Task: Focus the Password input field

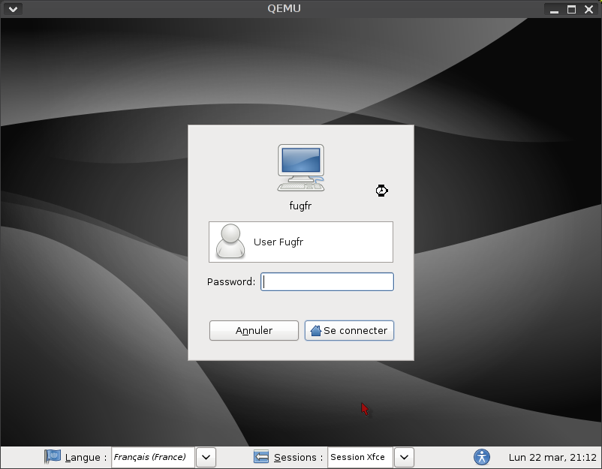Action: pyautogui.click(x=327, y=282)
